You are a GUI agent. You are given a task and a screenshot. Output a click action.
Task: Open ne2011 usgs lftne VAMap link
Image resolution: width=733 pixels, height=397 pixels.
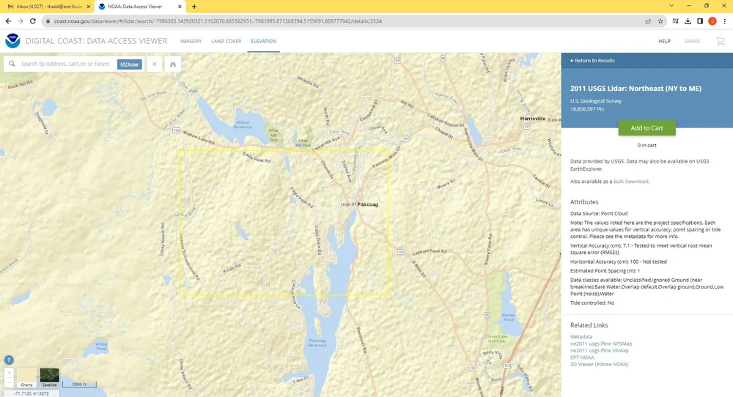pos(600,350)
